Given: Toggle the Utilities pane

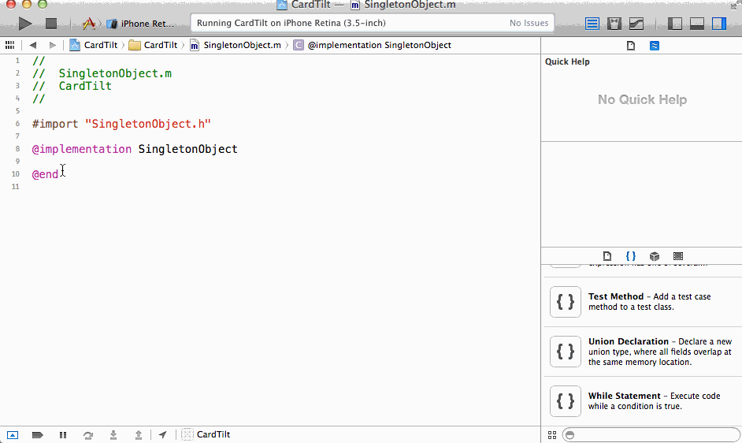Looking at the screenshot, I should click(719, 23).
